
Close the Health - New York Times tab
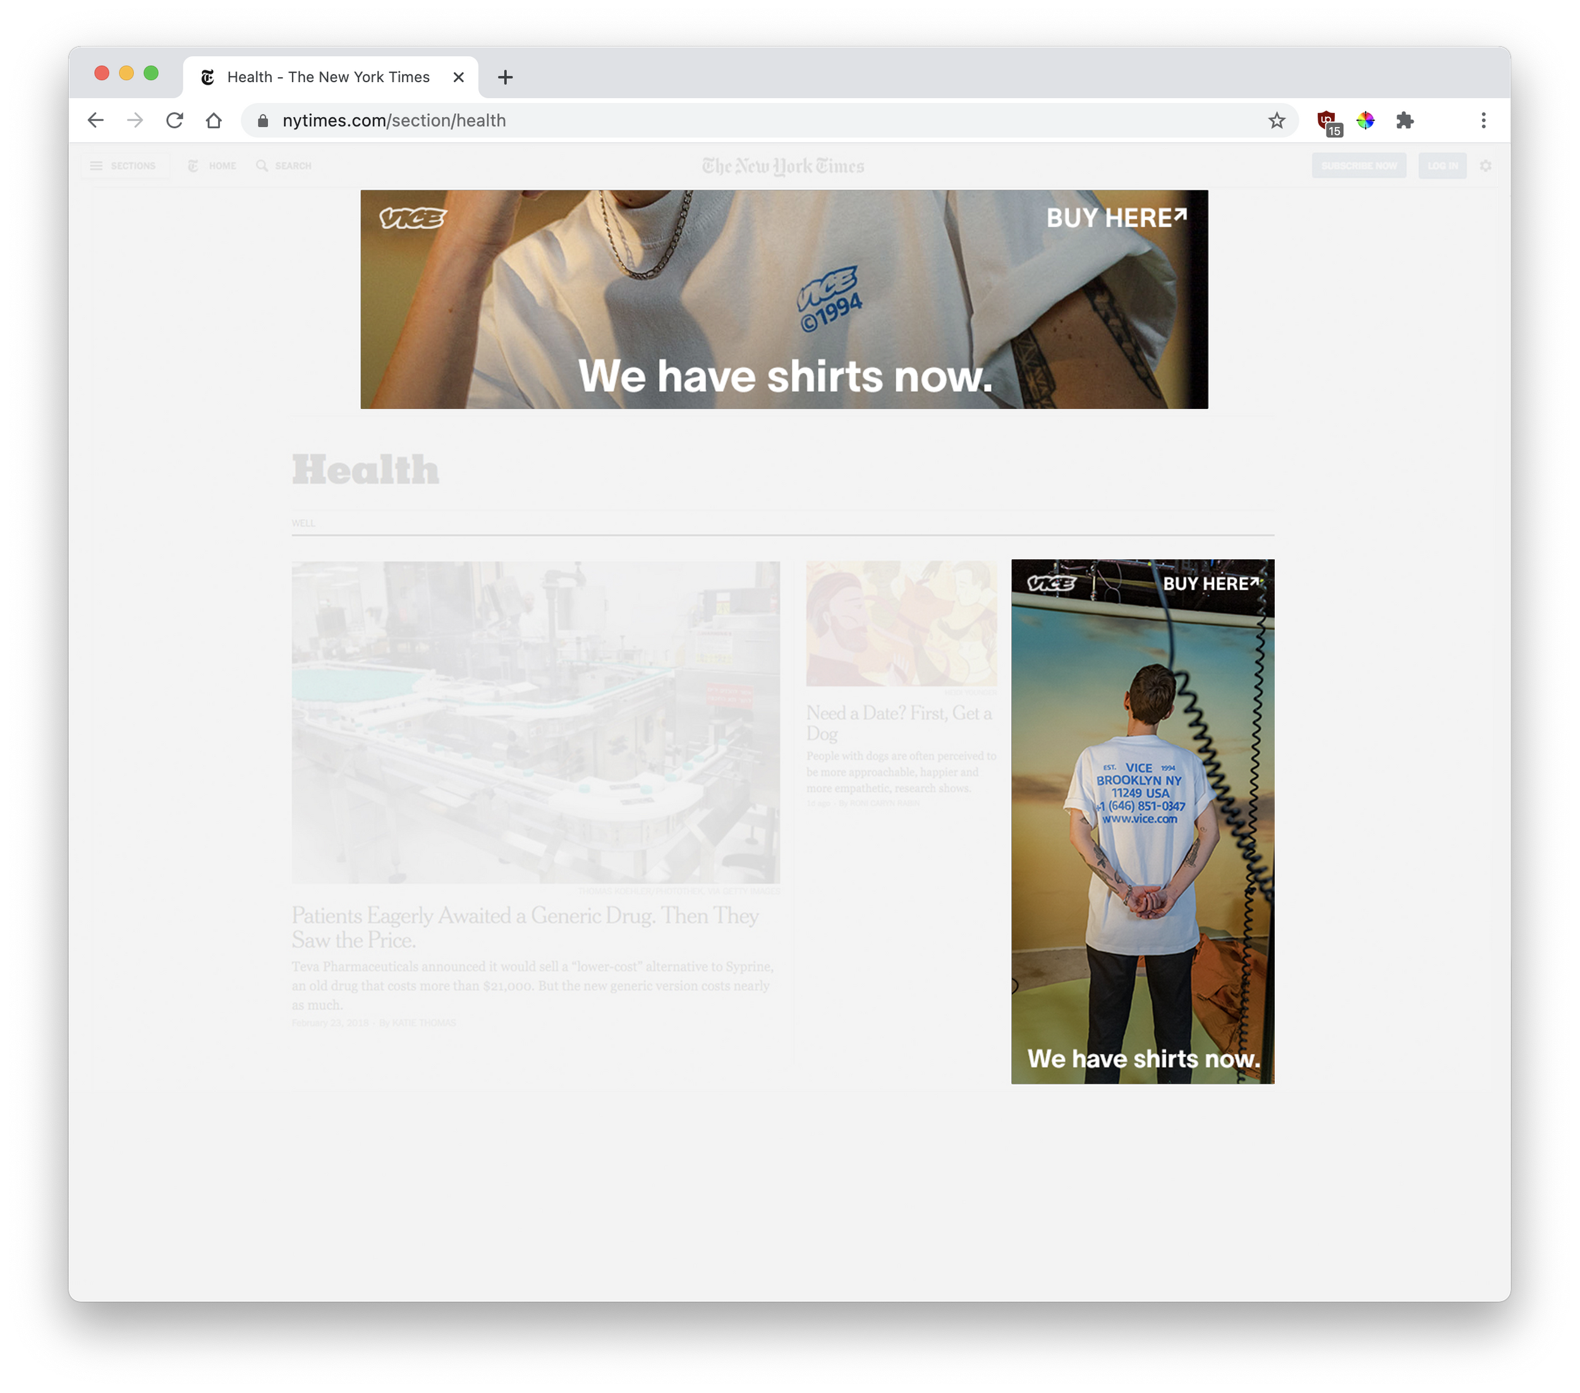click(458, 77)
